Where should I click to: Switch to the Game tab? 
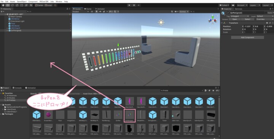point(88,9)
